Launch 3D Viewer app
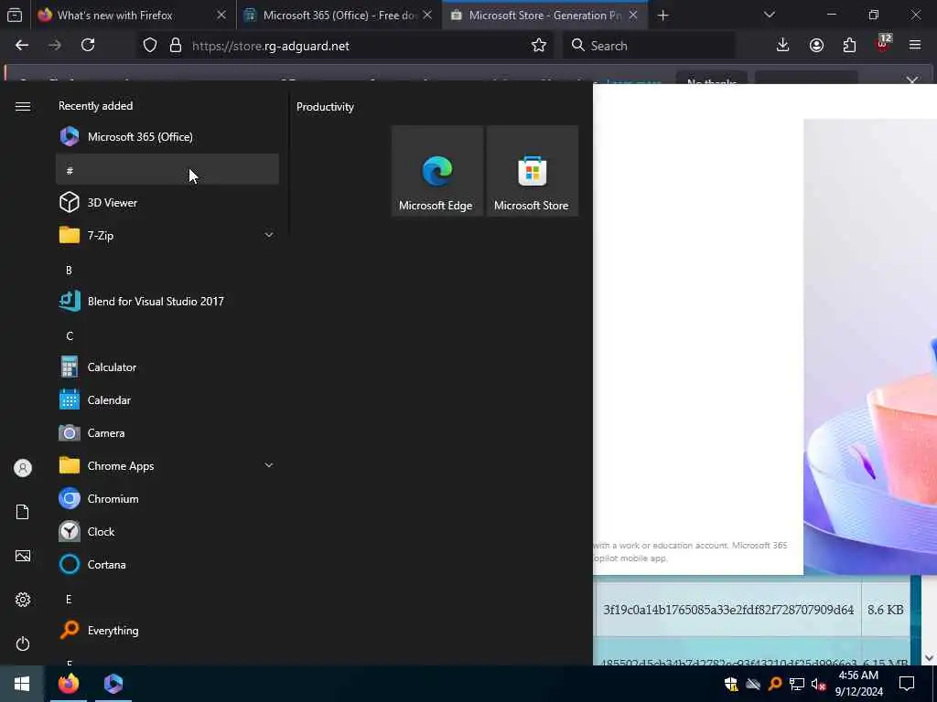937x702 pixels. click(167, 202)
